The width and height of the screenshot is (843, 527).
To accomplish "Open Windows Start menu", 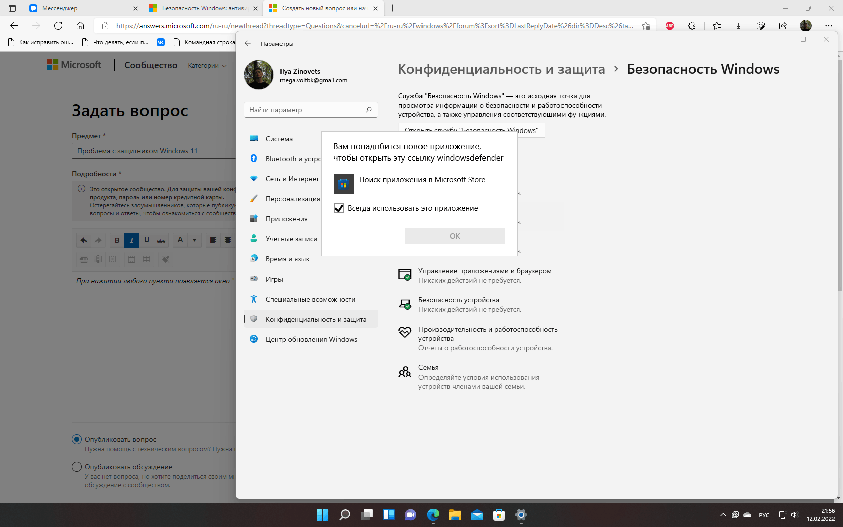I will 322,515.
